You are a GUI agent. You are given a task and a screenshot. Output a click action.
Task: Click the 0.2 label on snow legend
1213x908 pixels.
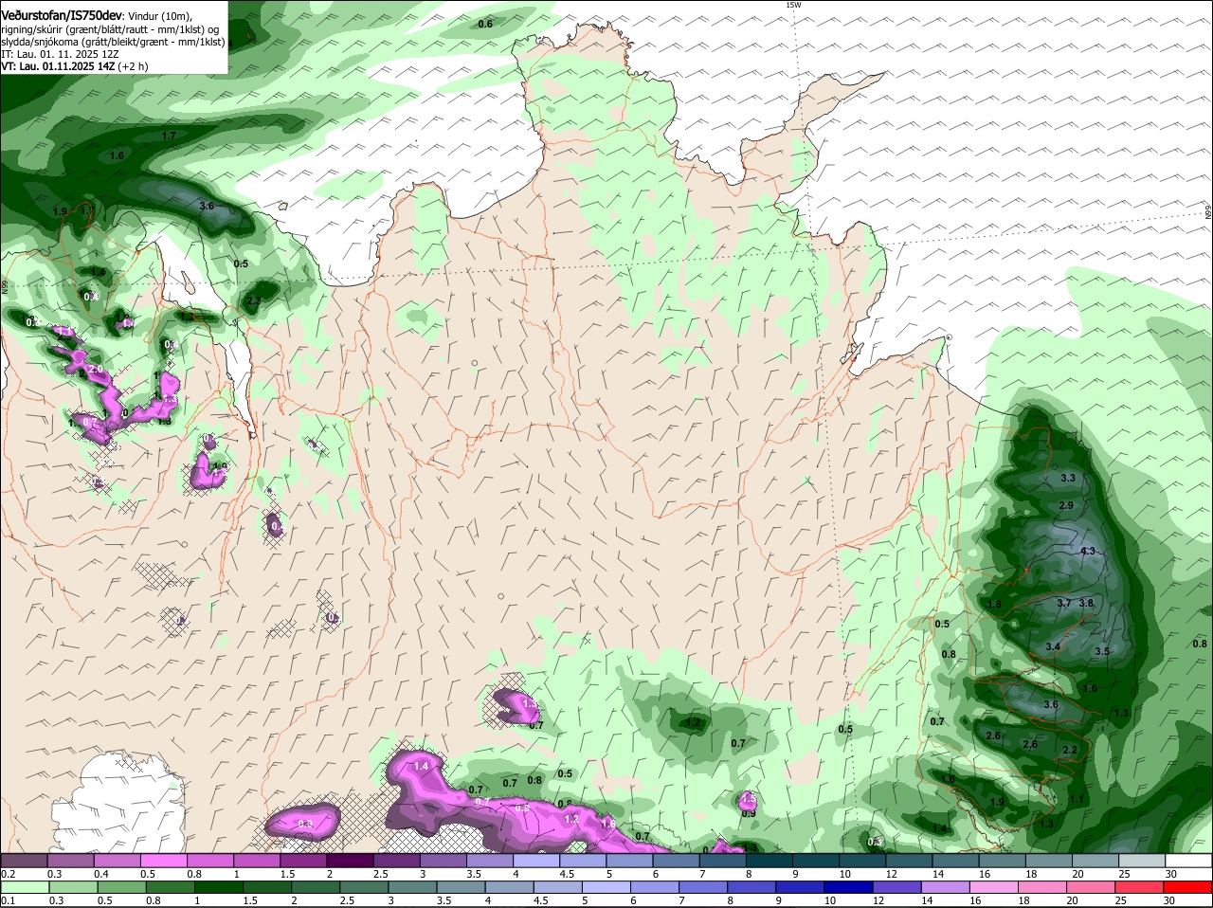tap(8, 873)
